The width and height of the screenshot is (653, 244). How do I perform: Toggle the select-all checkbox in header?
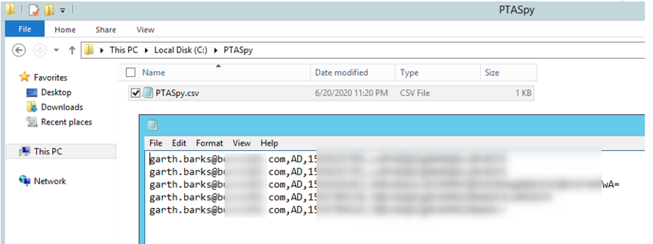click(131, 72)
